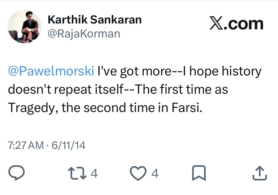This screenshot has height=195, width=278.
Task: Click the reply speech bubble icon
Action: [18, 173]
